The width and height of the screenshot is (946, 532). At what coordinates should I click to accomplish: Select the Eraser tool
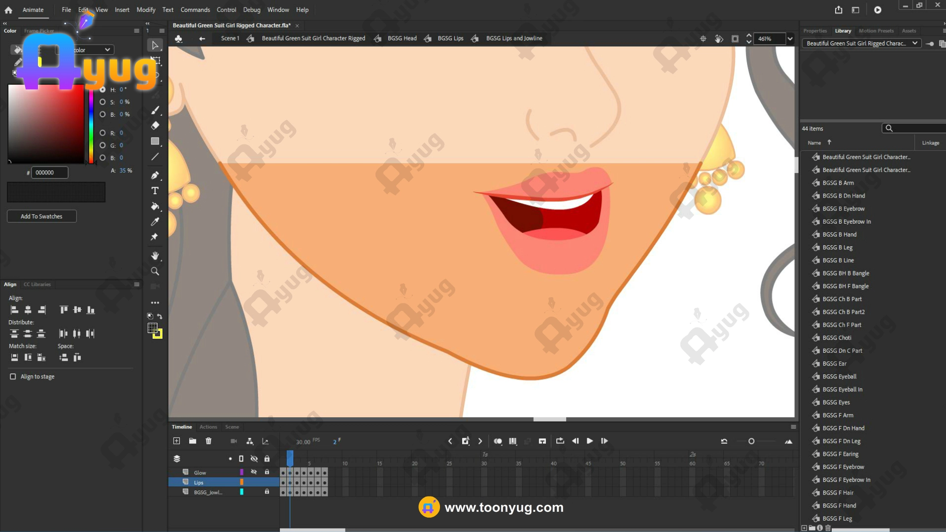tap(155, 126)
